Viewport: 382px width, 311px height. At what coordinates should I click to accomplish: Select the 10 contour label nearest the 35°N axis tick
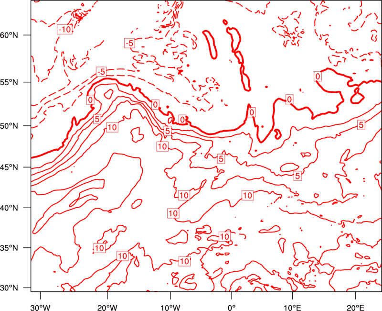coord(99,248)
